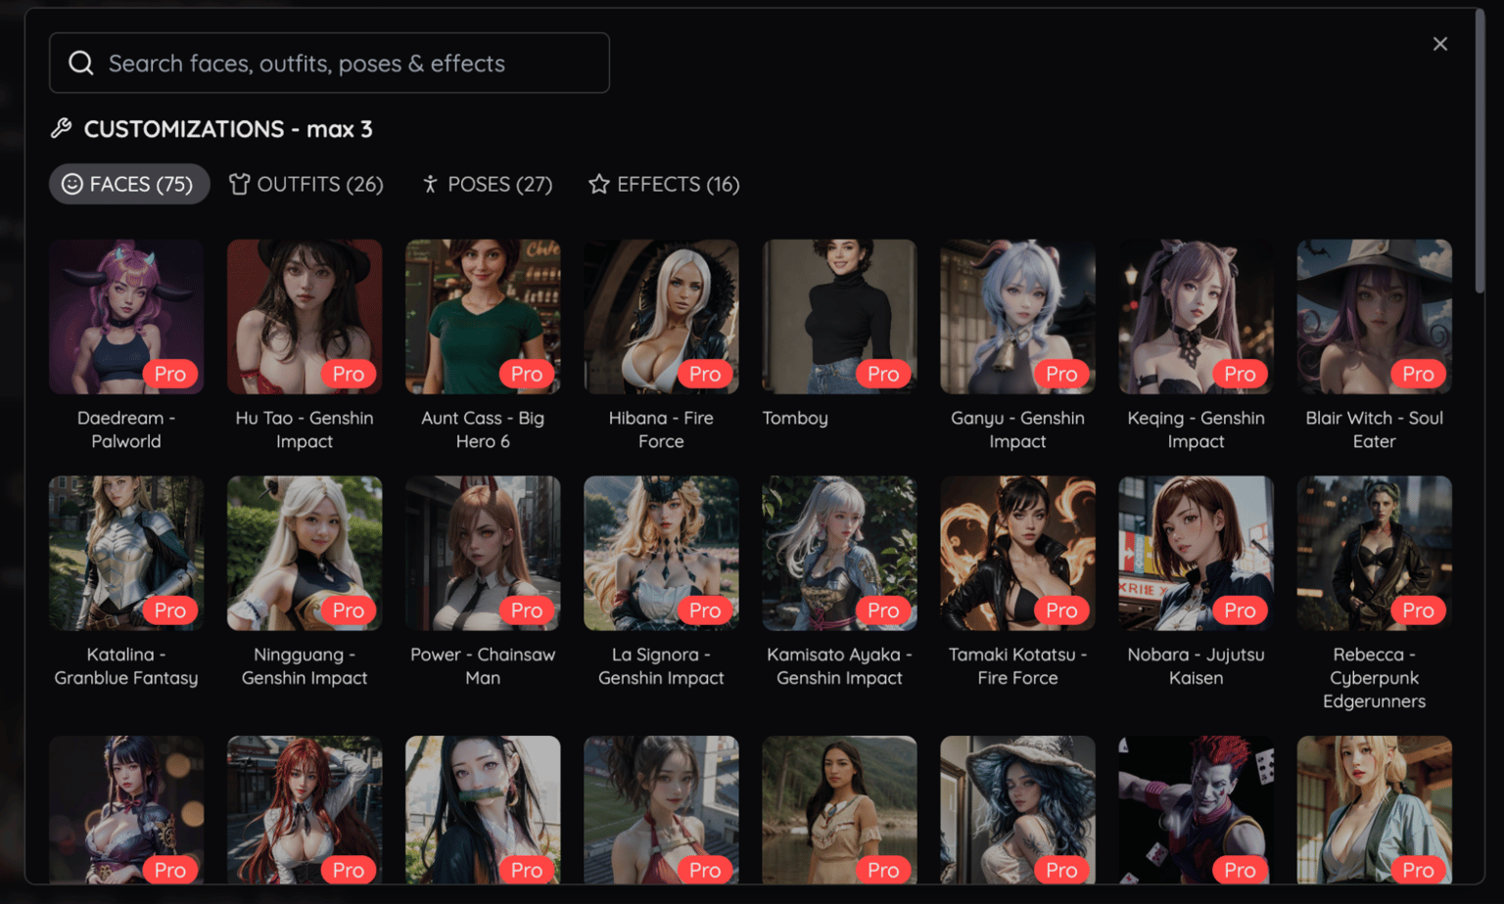
Task: Tap the Pro badge on Kamisato Ayaka
Action: click(x=883, y=610)
